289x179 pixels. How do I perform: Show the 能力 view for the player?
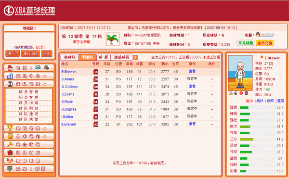point(250,101)
